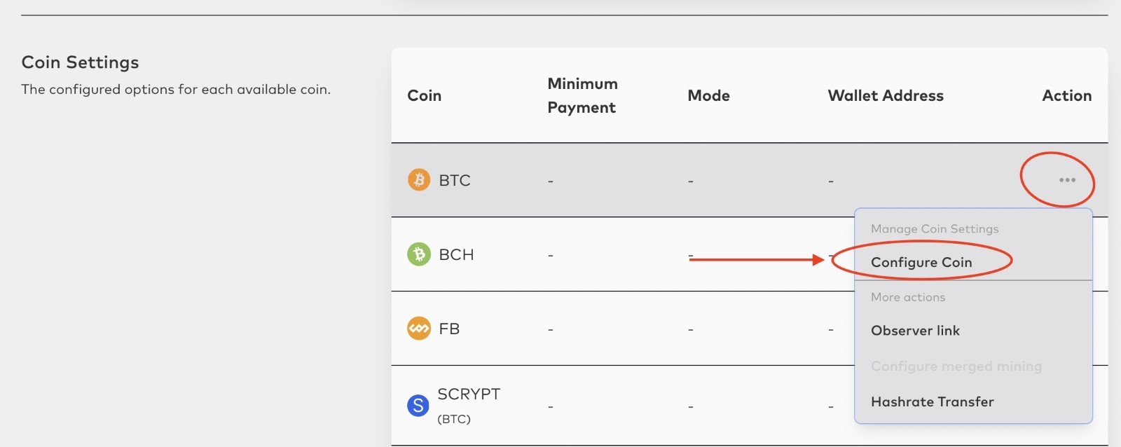This screenshot has height=447, width=1121.
Task: Open the three-dot action menu for BTC
Action: tap(1067, 180)
